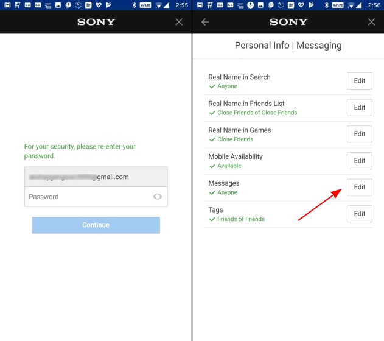Tap the SONY logo on the login screen
Image resolution: width=384 pixels, height=341 pixels.
pyautogui.click(x=96, y=22)
